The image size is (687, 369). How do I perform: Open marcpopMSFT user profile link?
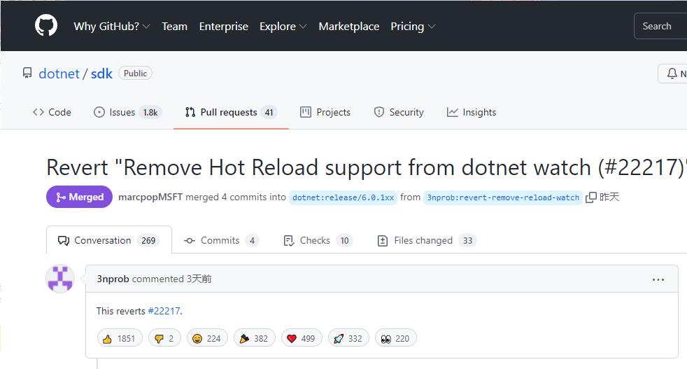150,197
